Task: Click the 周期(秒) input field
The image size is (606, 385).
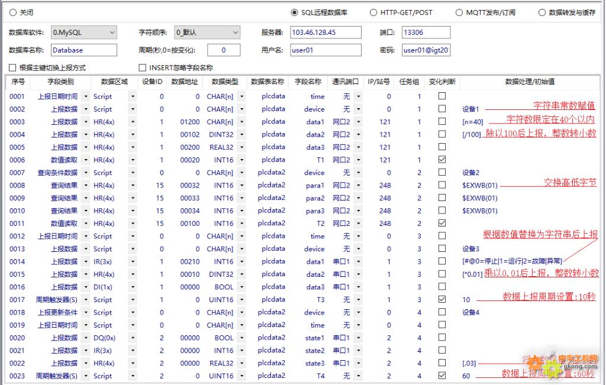Action: click(224, 50)
